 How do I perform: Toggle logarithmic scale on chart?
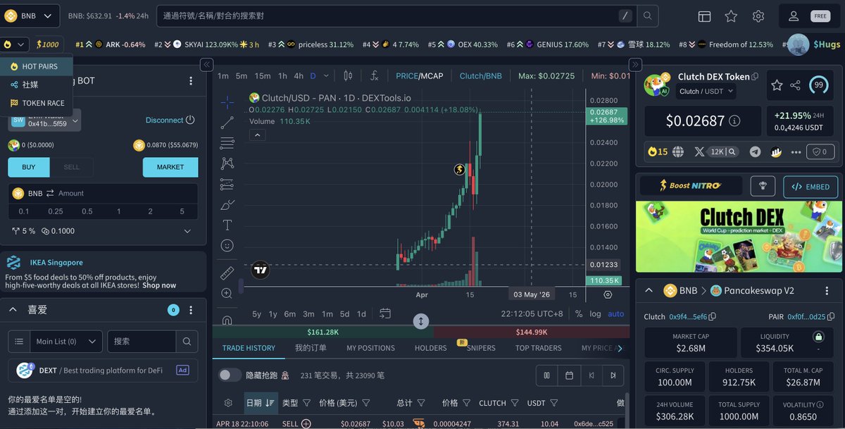click(x=596, y=314)
